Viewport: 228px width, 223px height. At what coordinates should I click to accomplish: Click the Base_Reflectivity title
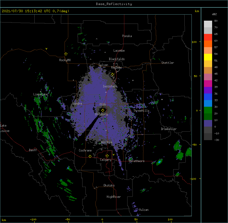pyautogui.click(x=114, y=4)
